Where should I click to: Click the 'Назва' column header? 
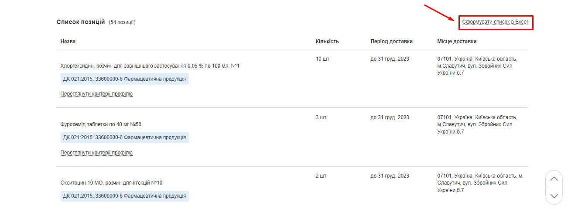coord(68,41)
